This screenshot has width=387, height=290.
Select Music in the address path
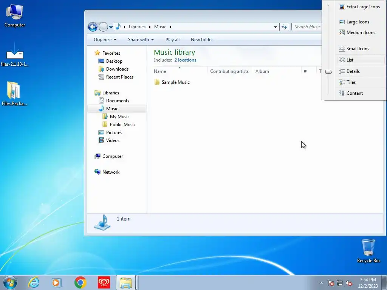pos(160,27)
